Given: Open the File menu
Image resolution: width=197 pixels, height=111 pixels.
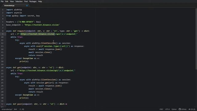Looking at the screenshot, I should 2,2.
